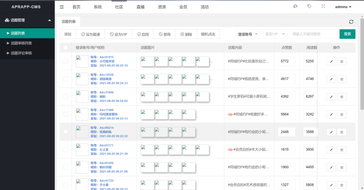Open the 登录账号 search field dropdown
Image resolution: width=364 pixels, height=190 pixels.
point(248,34)
